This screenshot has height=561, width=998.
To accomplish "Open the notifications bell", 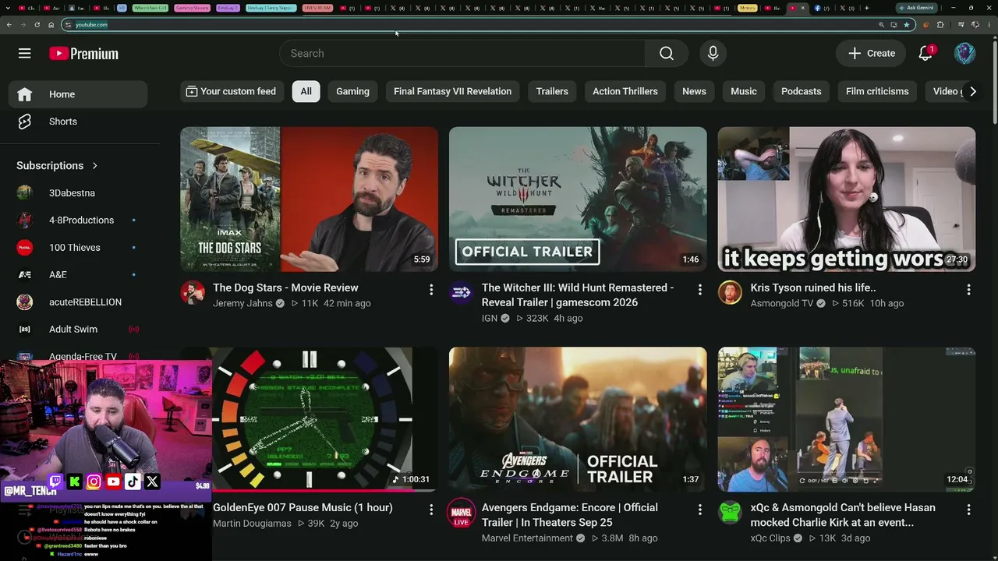I will point(925,53).
